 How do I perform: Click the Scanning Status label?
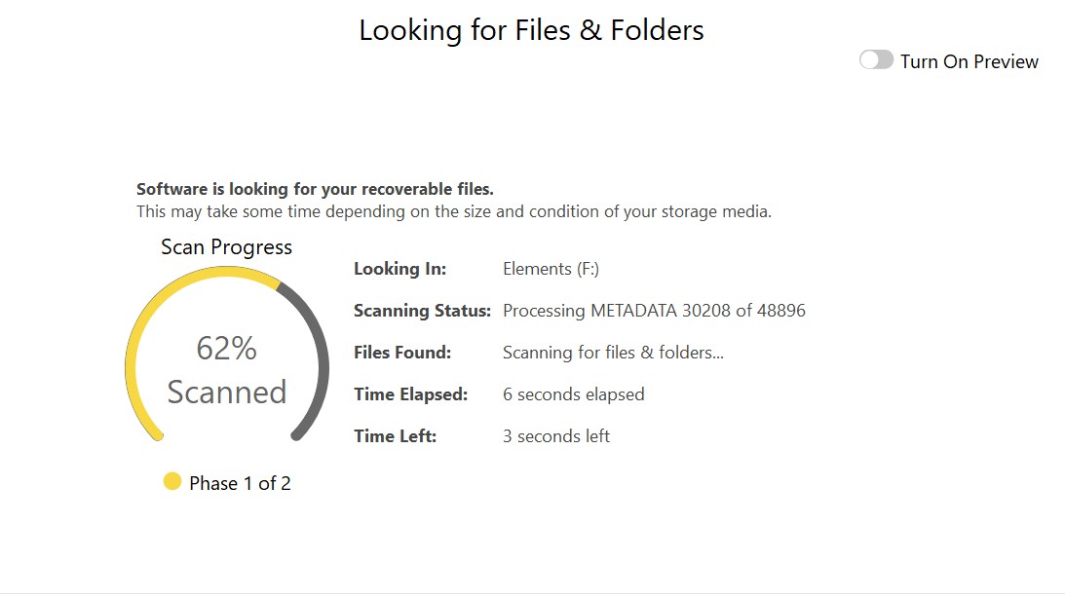pos(421,311)
